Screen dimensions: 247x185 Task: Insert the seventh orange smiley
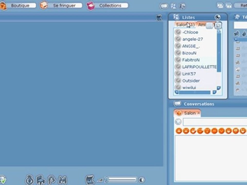click(222, 131)
